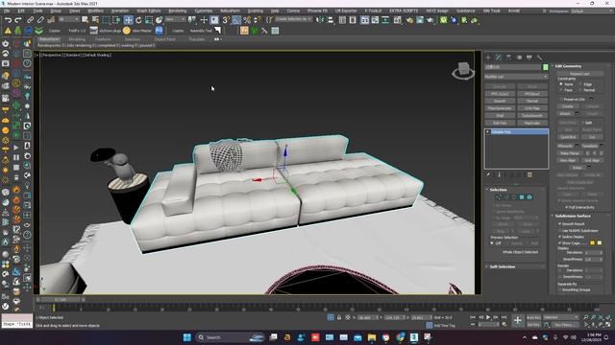Click the Remove modifier trash icon
The height and width of the screenshot is (345, 615).
click(x=529, y=174)
